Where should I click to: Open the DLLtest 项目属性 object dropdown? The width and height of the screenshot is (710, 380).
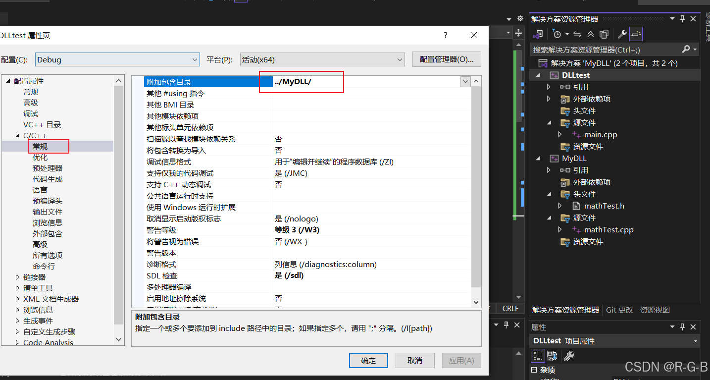[695, 341]
